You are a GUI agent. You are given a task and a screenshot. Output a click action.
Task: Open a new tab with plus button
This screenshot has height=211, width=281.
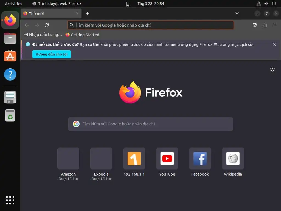[87, 14]
